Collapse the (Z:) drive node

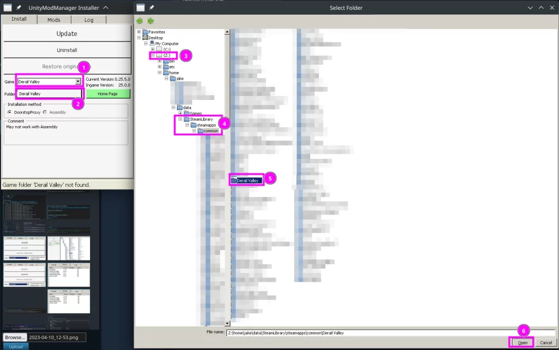click(x=153, y=55)
